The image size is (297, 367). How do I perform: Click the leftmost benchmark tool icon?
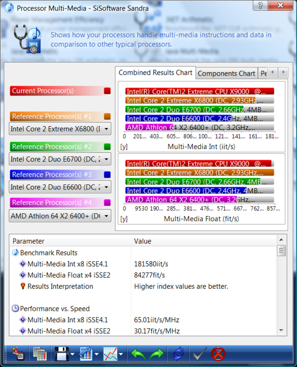[18, 354]
